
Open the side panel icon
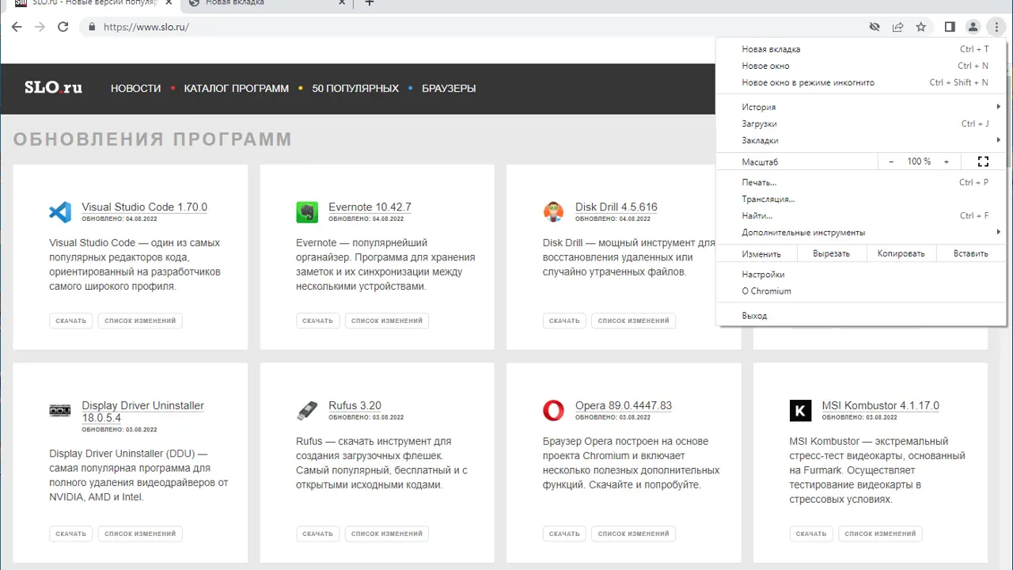point(950,27)
